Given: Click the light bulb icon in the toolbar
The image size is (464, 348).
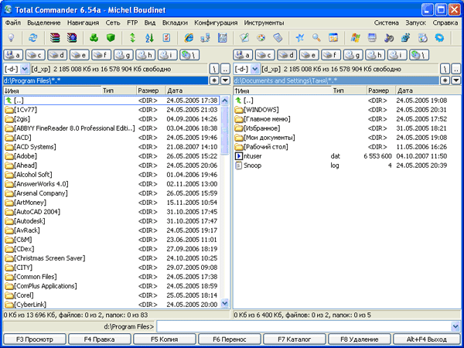Looking at the screenshot, I should tap(12, 37).
